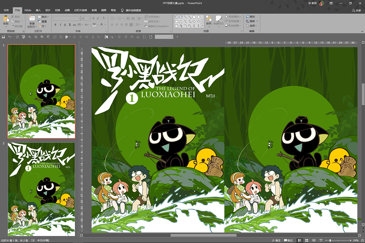Screen dimensions: 365x243
Task: Select the straight line shape in the gallery
Action: (185, 17)
